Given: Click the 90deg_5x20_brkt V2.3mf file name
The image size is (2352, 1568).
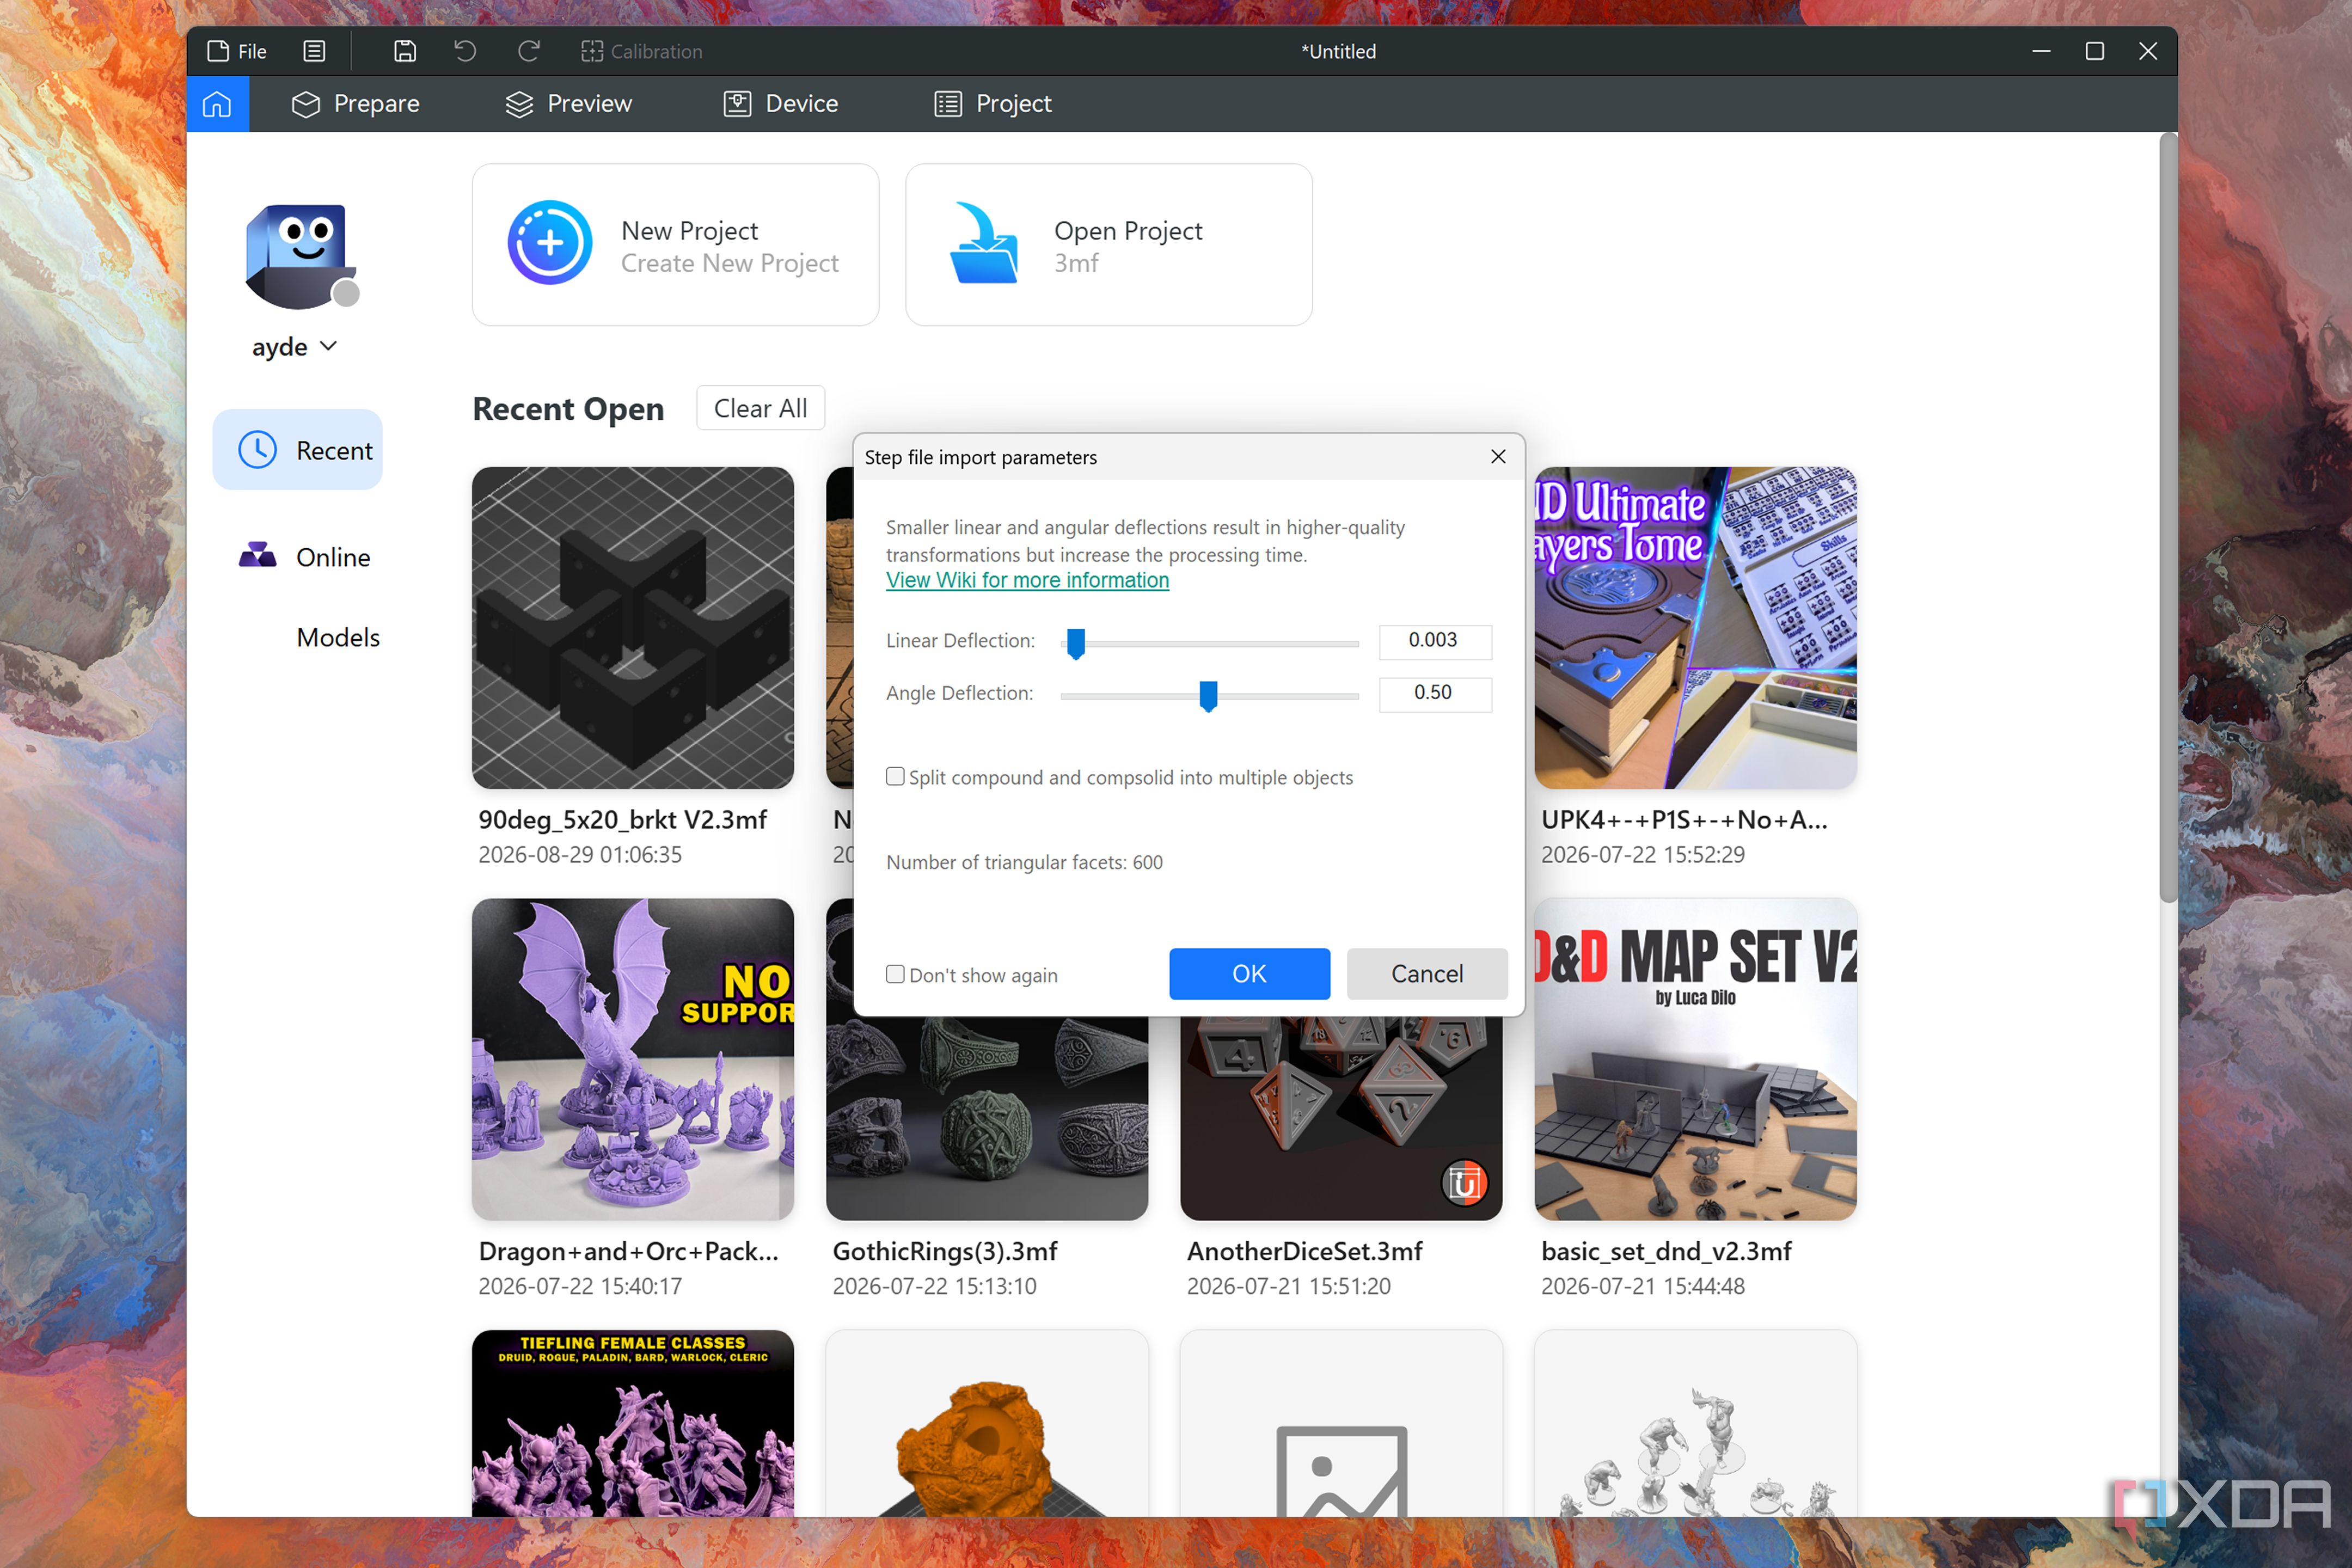Looking at the screenshot, I should click(622, 820).
